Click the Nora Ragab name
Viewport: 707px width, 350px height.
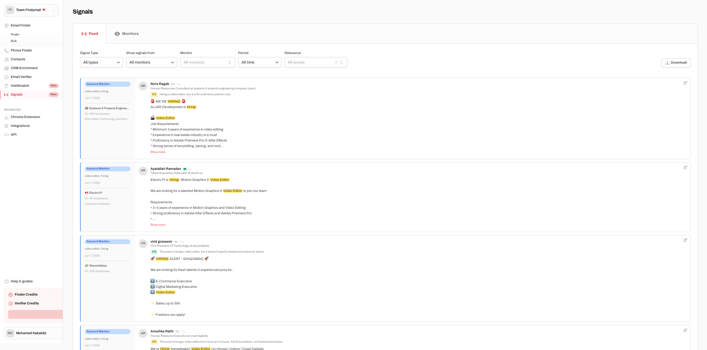[160, 84]
